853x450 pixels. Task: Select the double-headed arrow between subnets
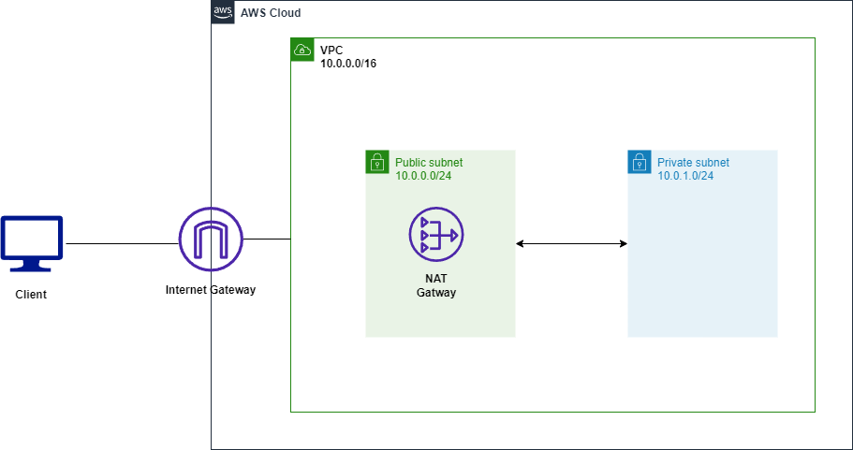click(571, 244)
